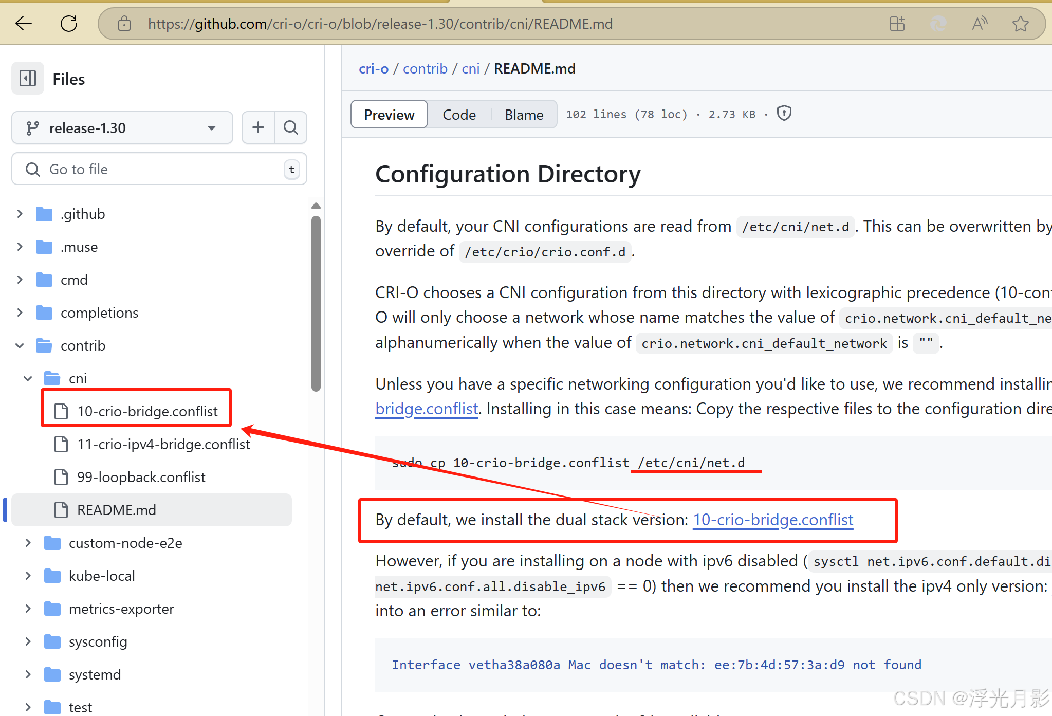
Task: Open the release-1.30 branch dropdown
Action: click(122, 128)
